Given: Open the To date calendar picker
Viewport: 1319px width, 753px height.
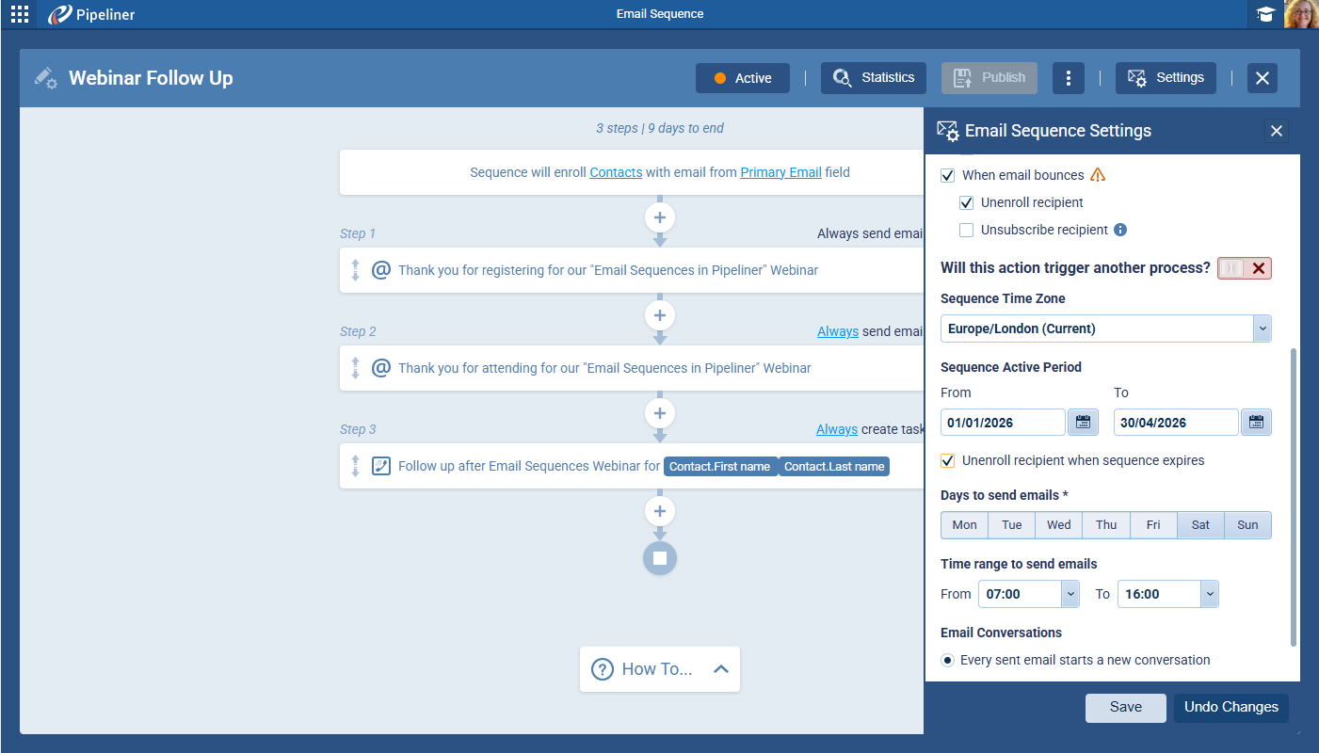Looking at the screenshot, I should coord(1256,423).
